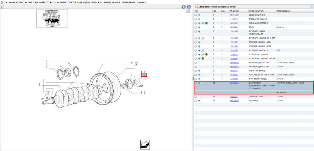
Task: Click the return arrow image below the diagram
Action: click(145, 145)
